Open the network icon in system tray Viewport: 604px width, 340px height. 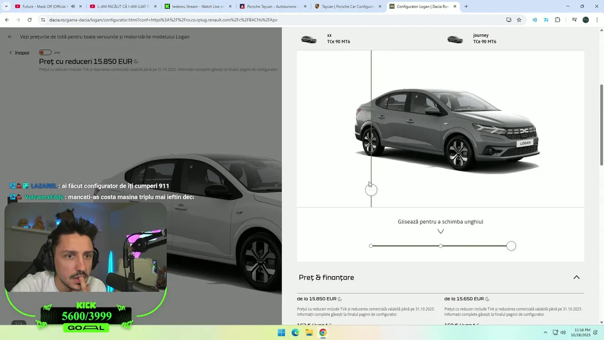[555, 332]
